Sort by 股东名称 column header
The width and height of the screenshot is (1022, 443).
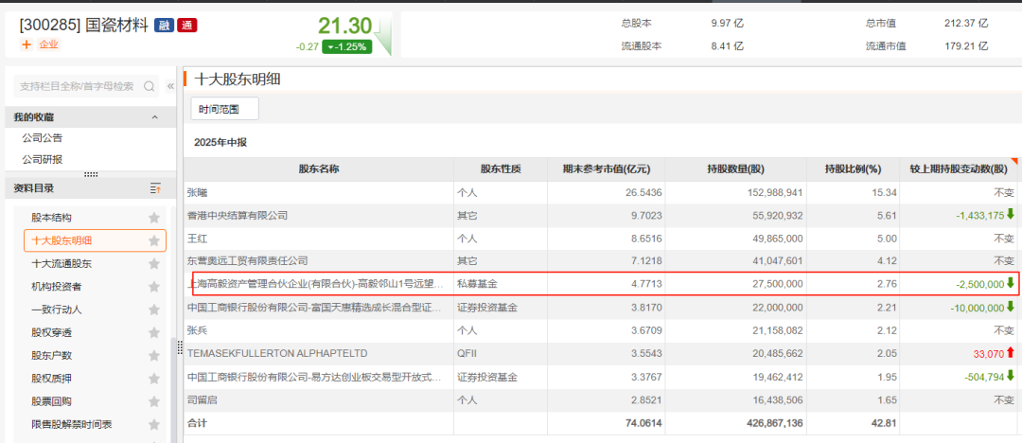(319, 169)
